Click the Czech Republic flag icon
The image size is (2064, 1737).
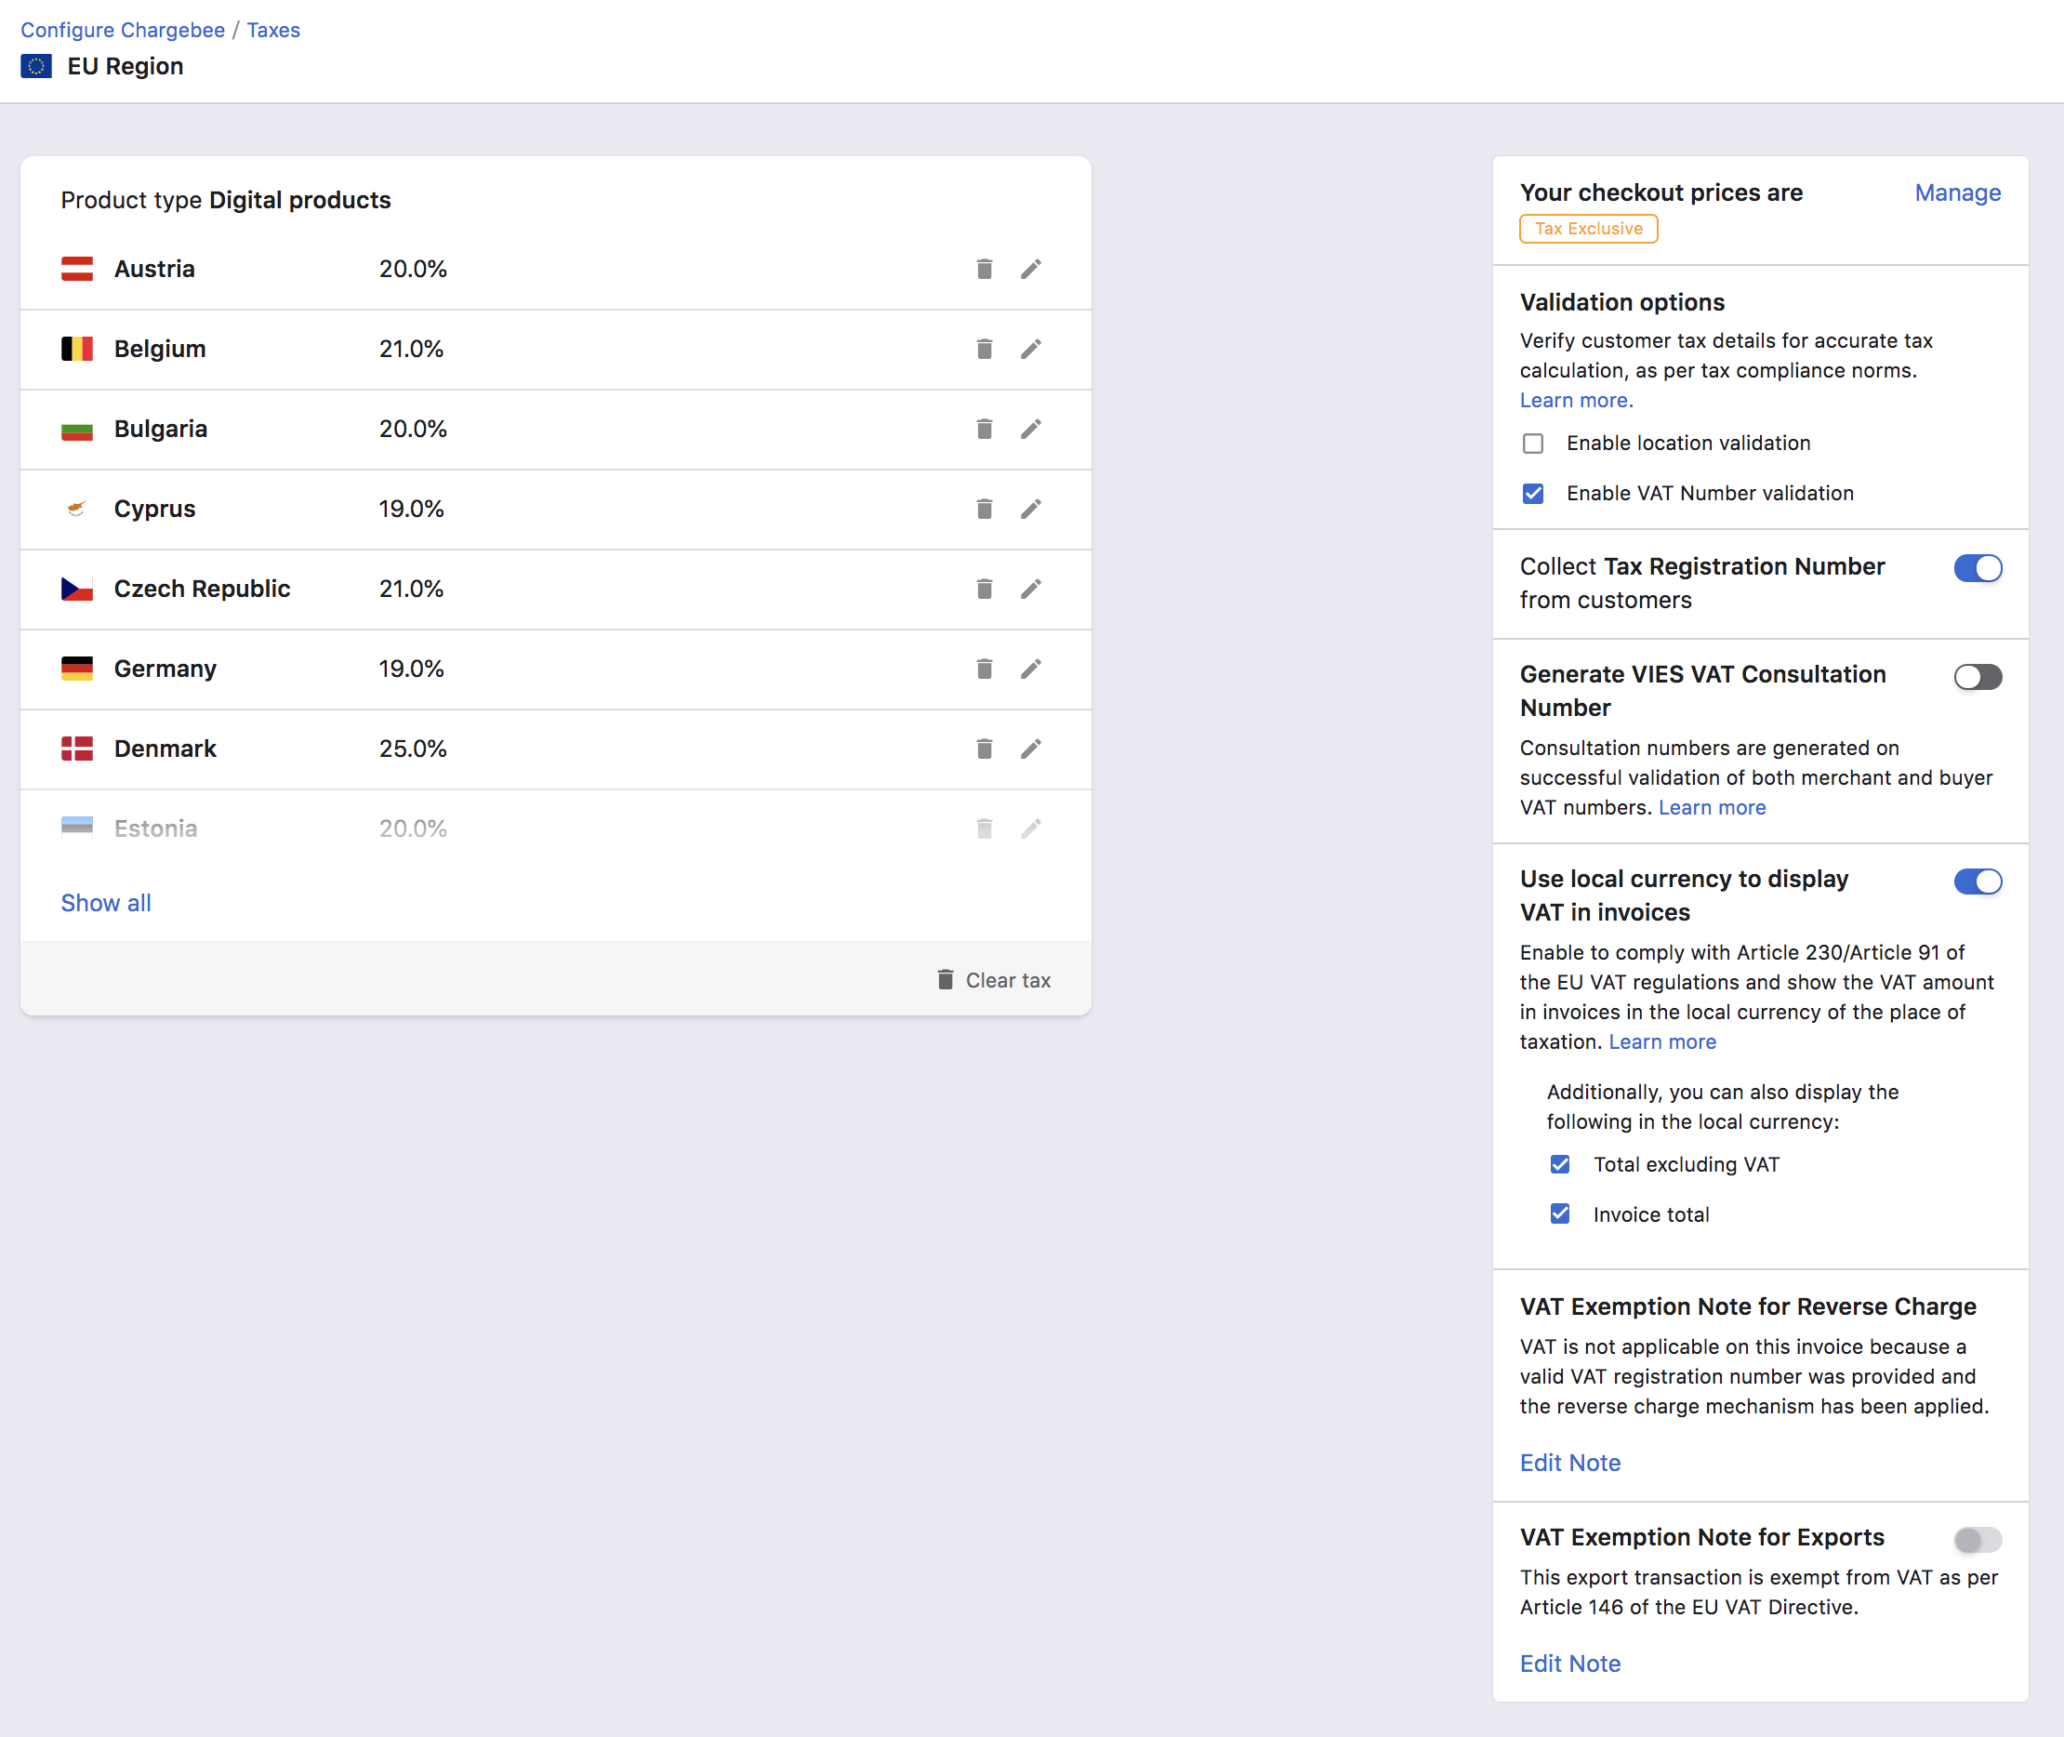pos(77,588)
